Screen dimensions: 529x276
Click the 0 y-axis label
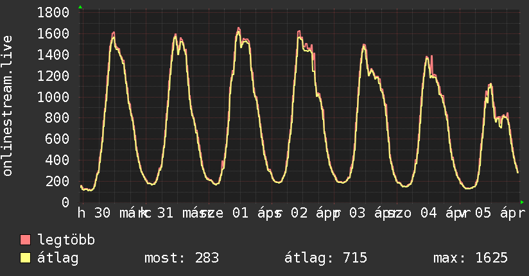(x=65, y=202)
